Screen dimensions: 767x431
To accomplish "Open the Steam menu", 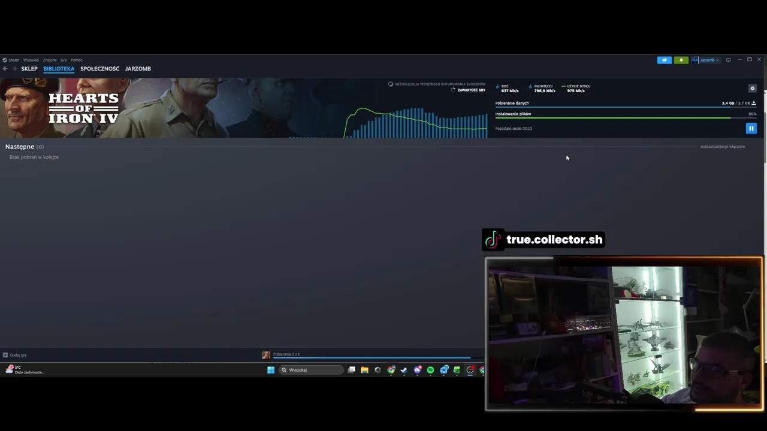I will point(11,60).
